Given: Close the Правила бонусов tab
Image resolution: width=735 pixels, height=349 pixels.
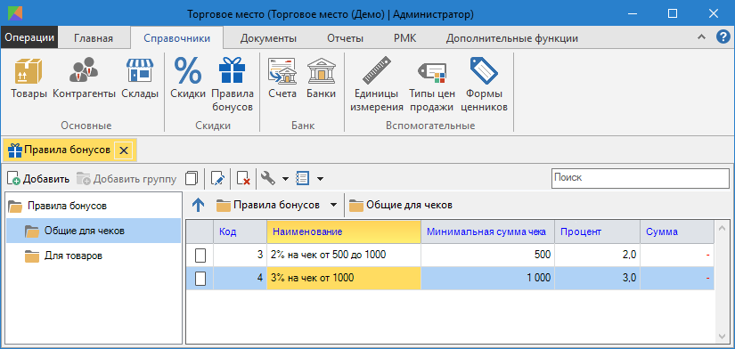Looking at the screenshot, I should [x=124, y=150].
